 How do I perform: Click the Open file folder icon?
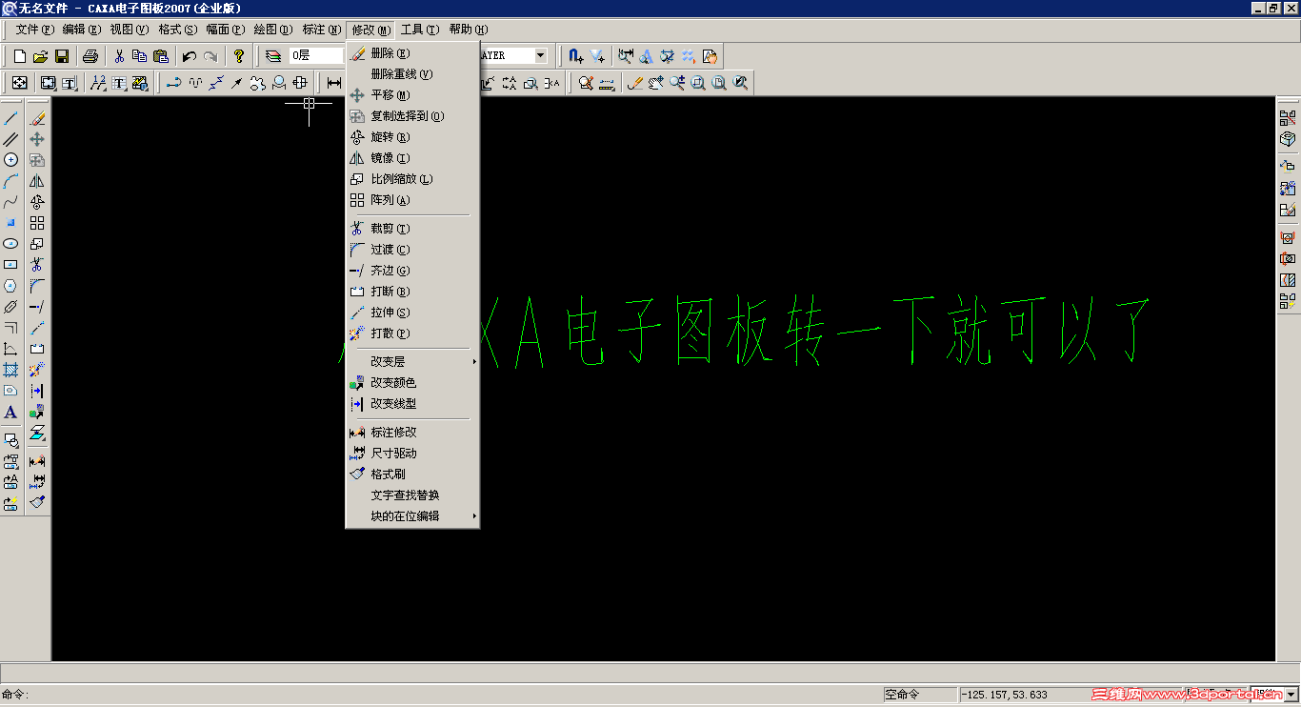click(x=40, y=56)
